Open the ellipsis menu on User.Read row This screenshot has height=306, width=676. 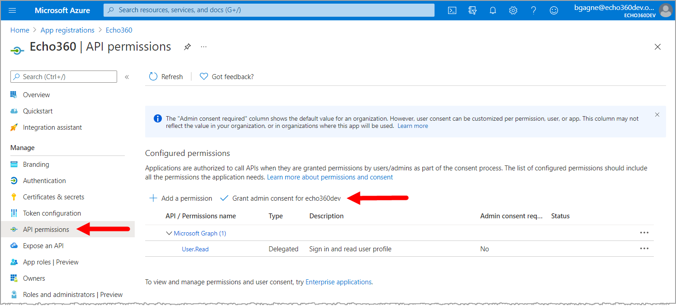[644, 248]
